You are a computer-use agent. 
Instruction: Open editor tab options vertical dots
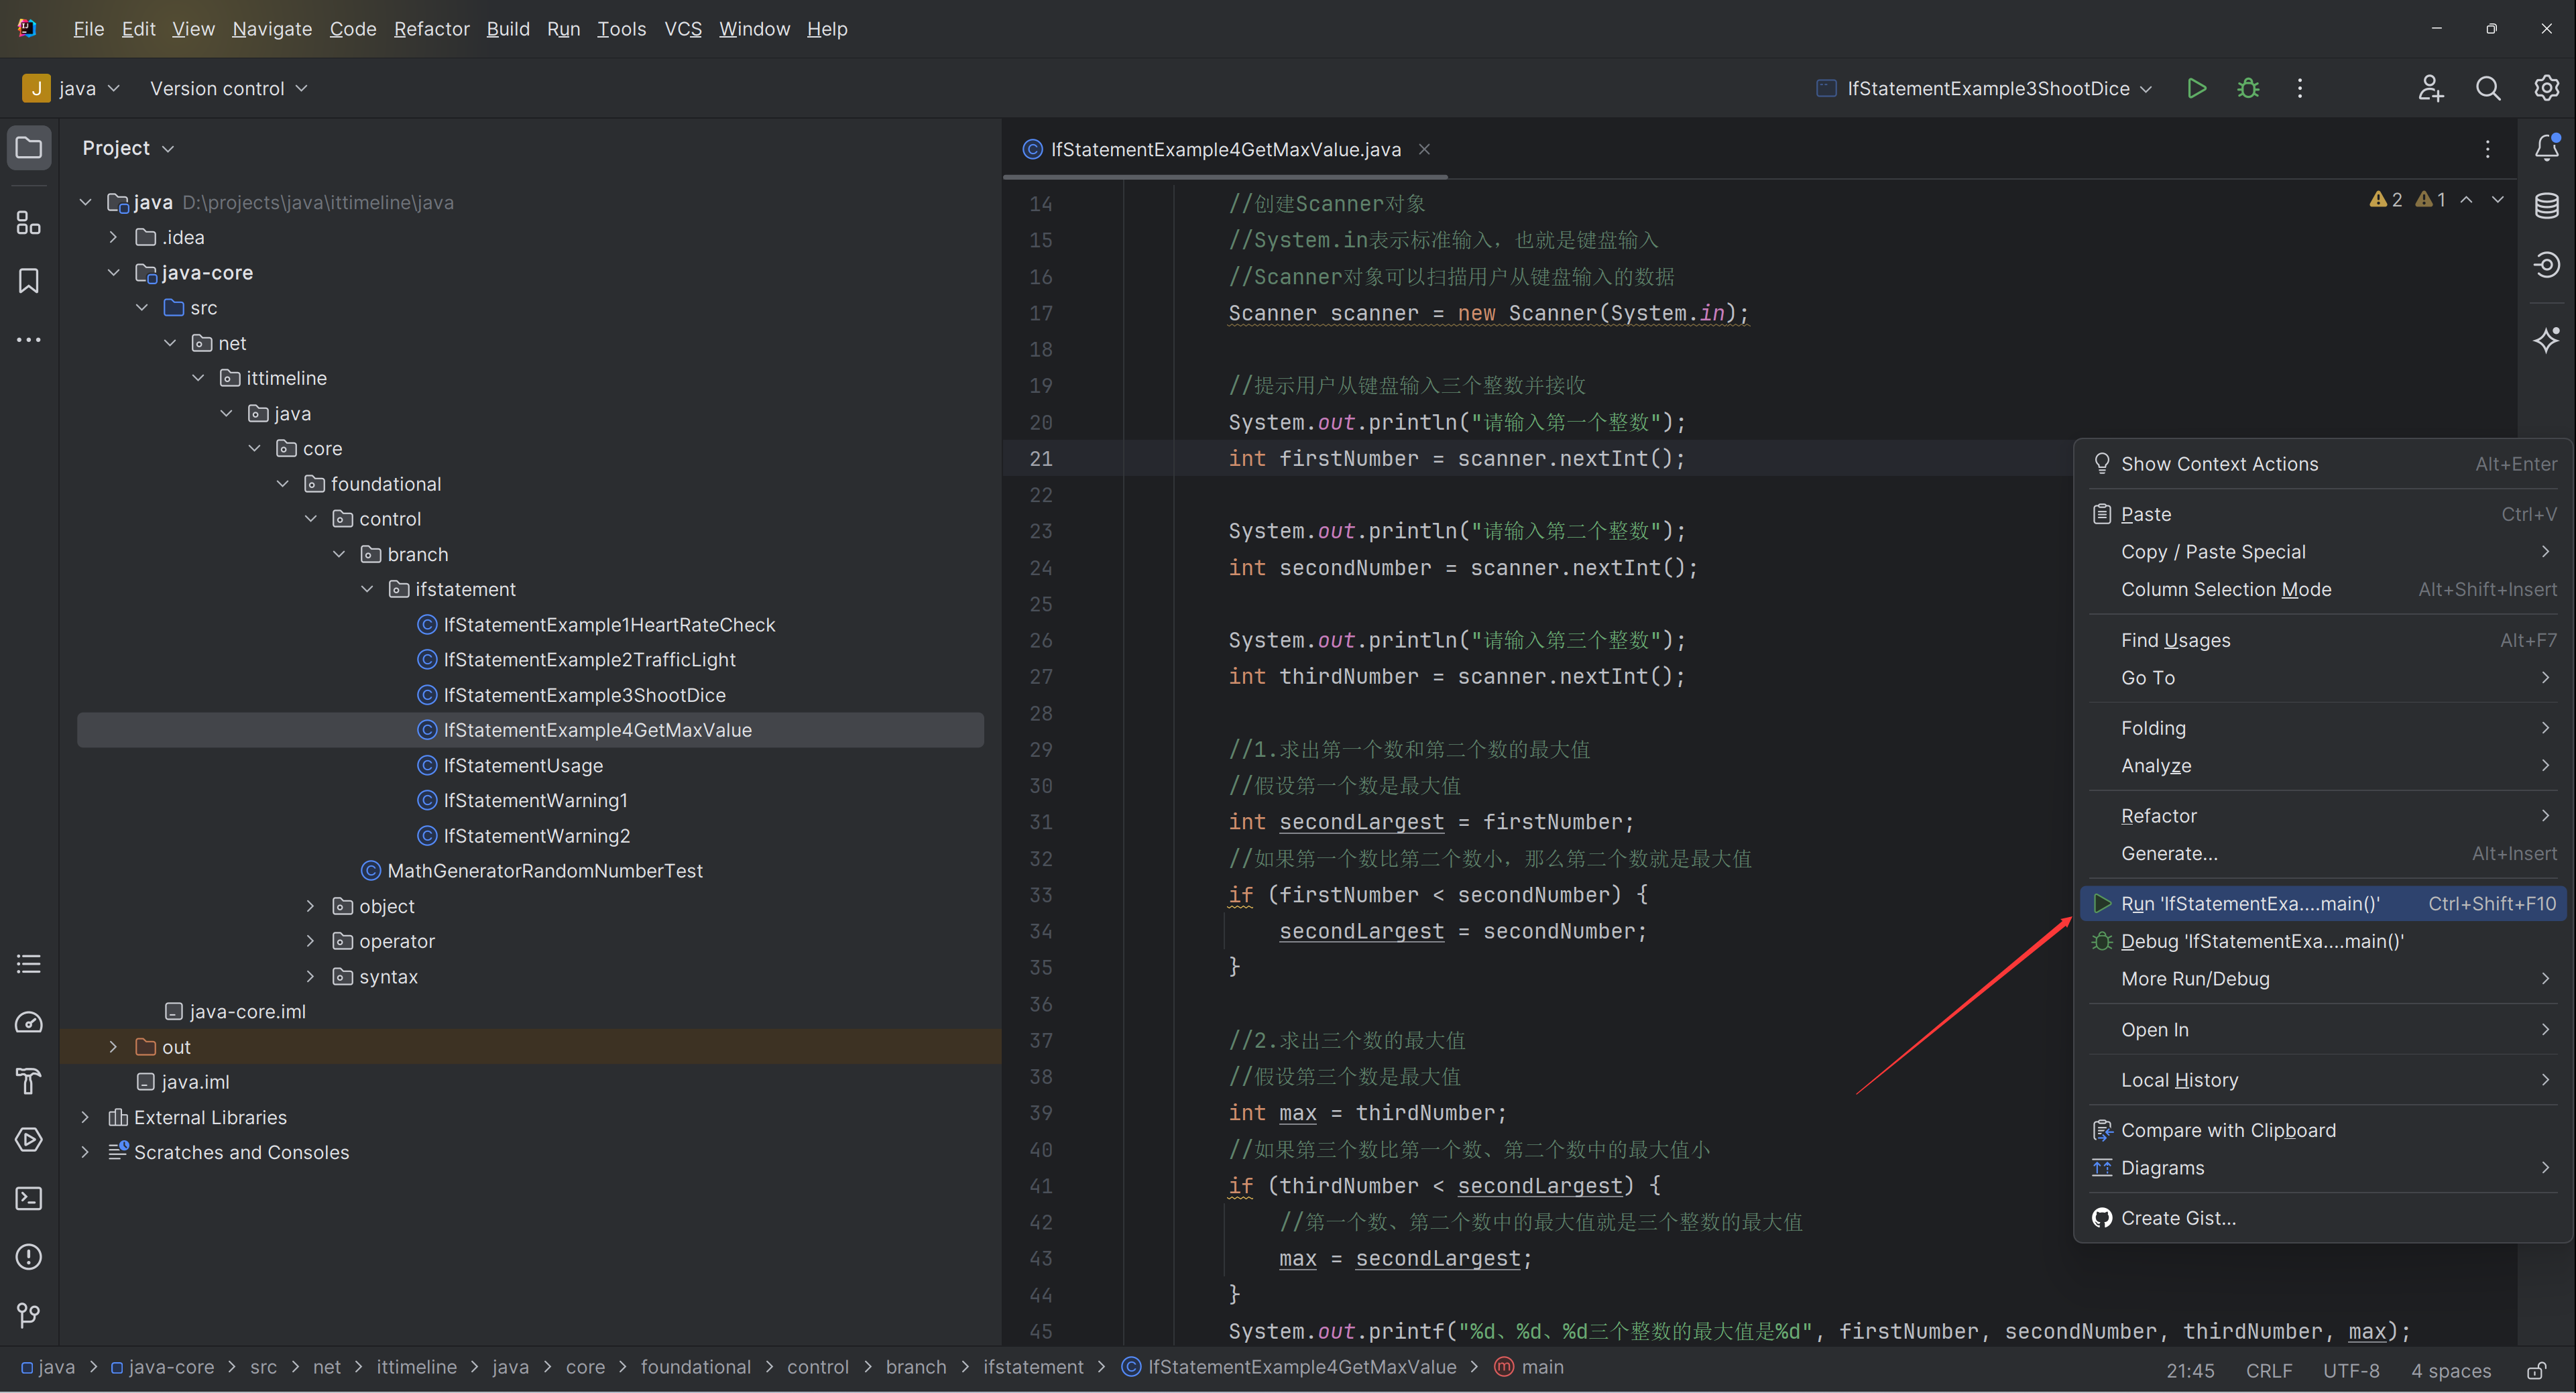(x=2488, y=149)
